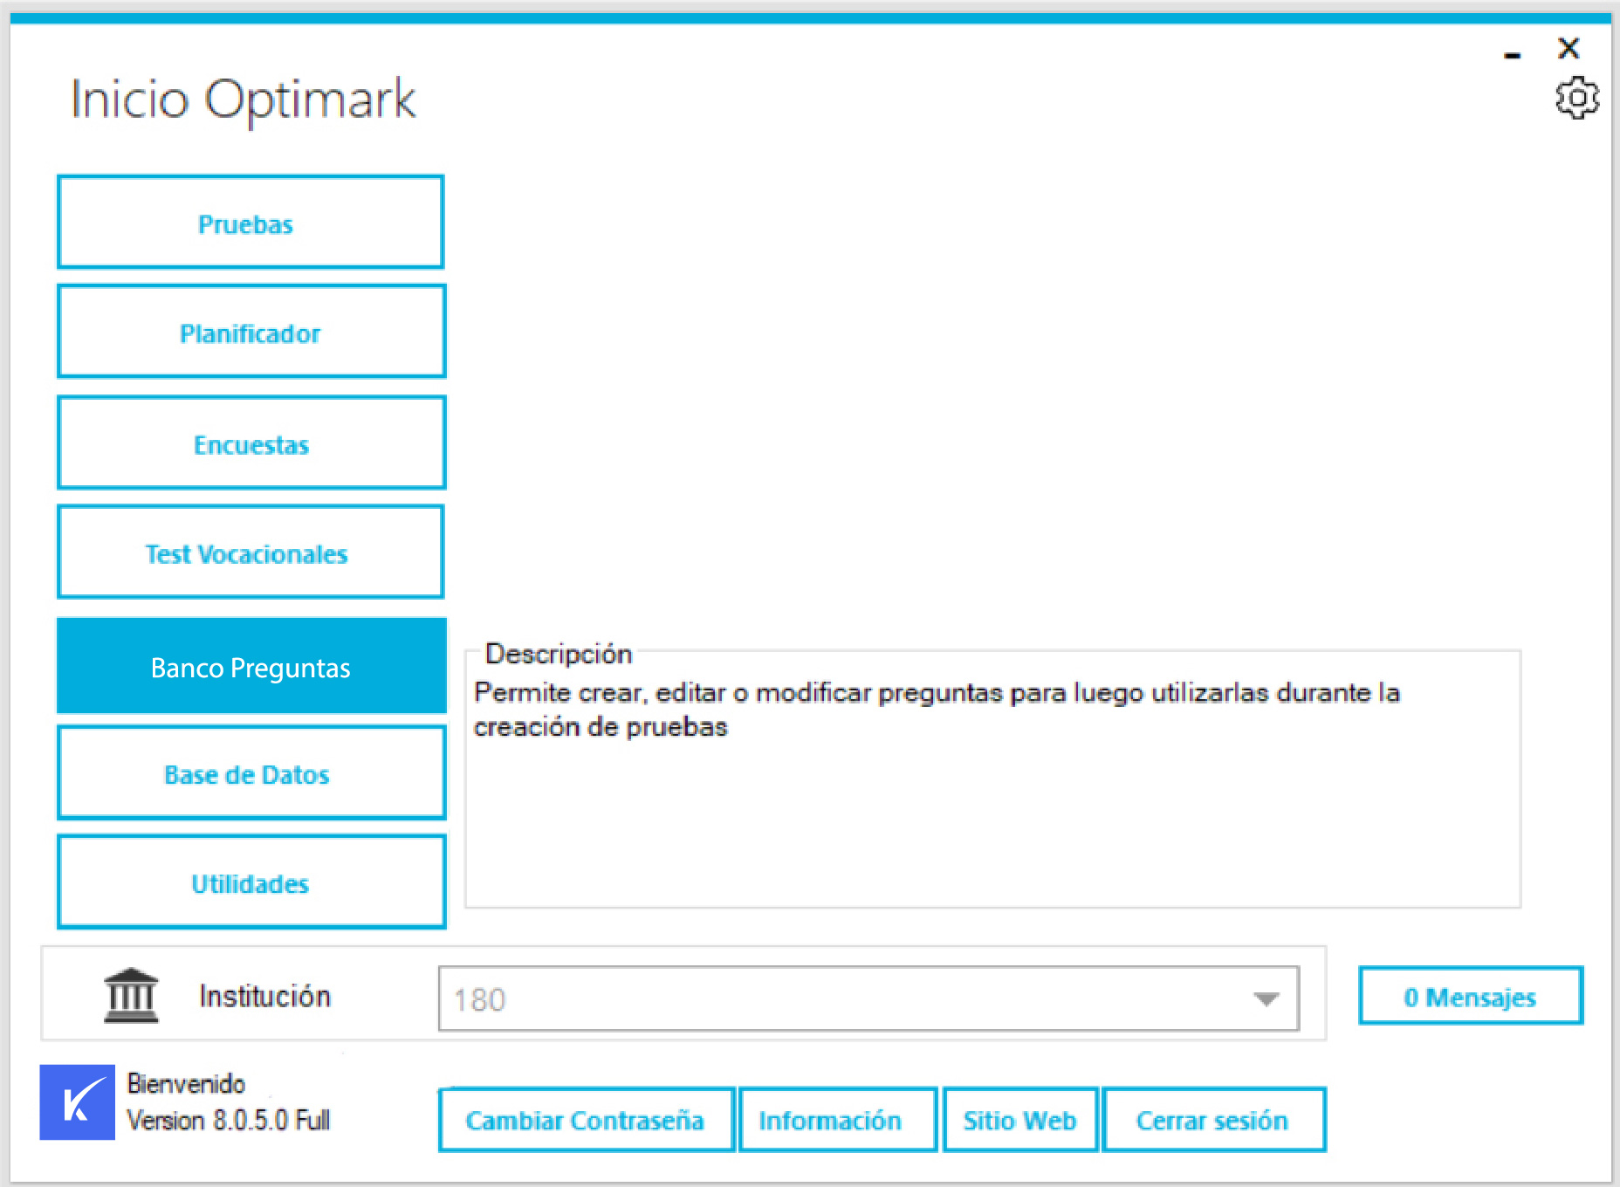Click Cerrar sesión to log out
Image resolution: width=1620 pixels, height=1187 pixels.
1214,1120
